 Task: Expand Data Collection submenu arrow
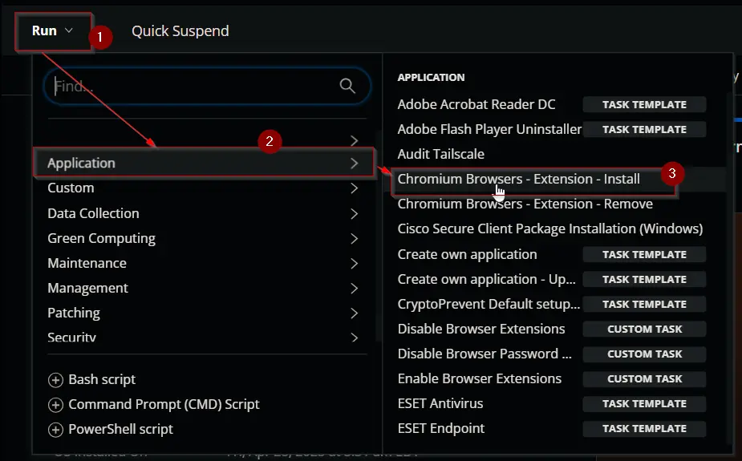pyautogui.click(x=354, y=214)
